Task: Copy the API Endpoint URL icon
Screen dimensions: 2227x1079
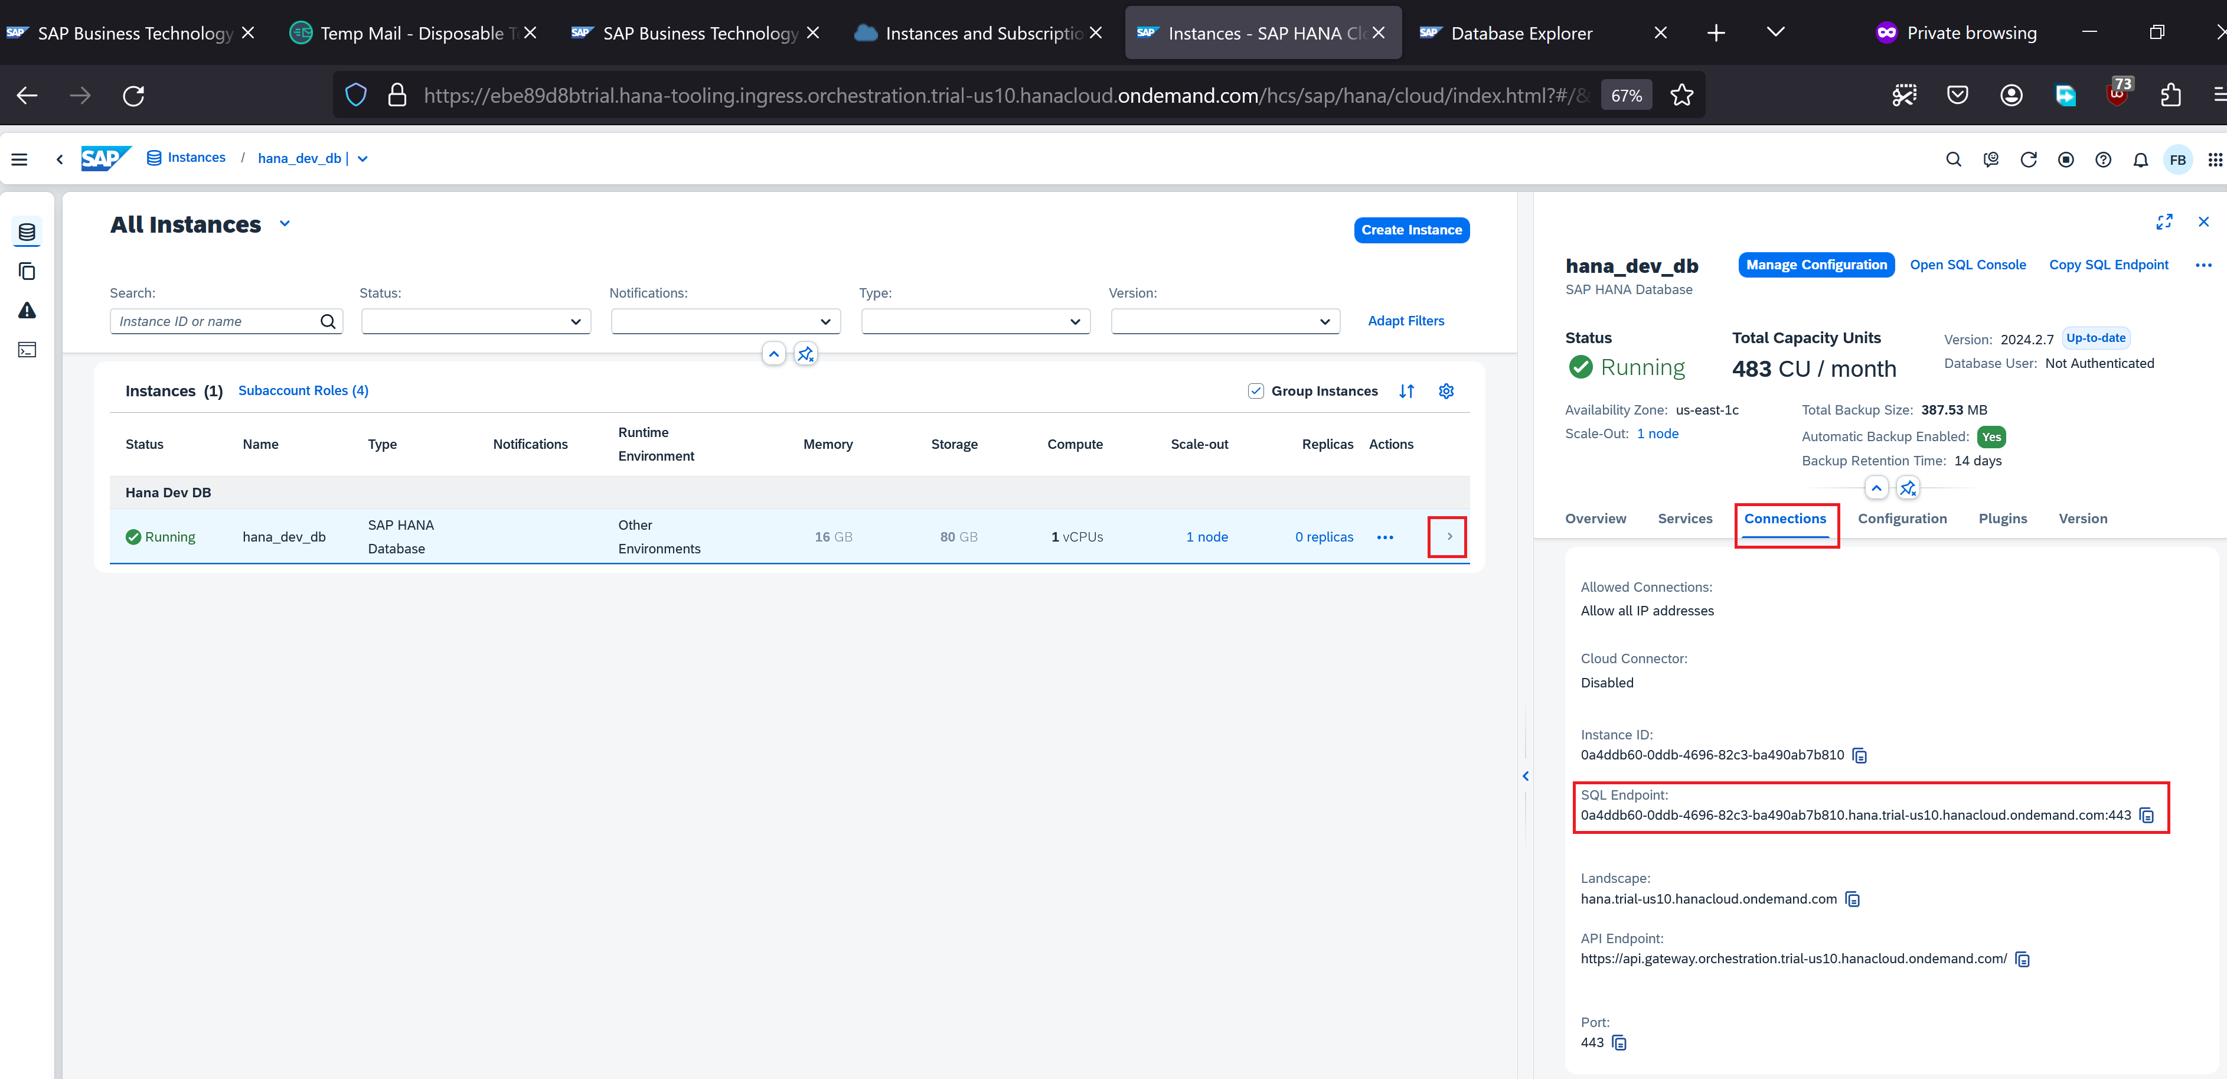Action: [x=2022, y=959]
